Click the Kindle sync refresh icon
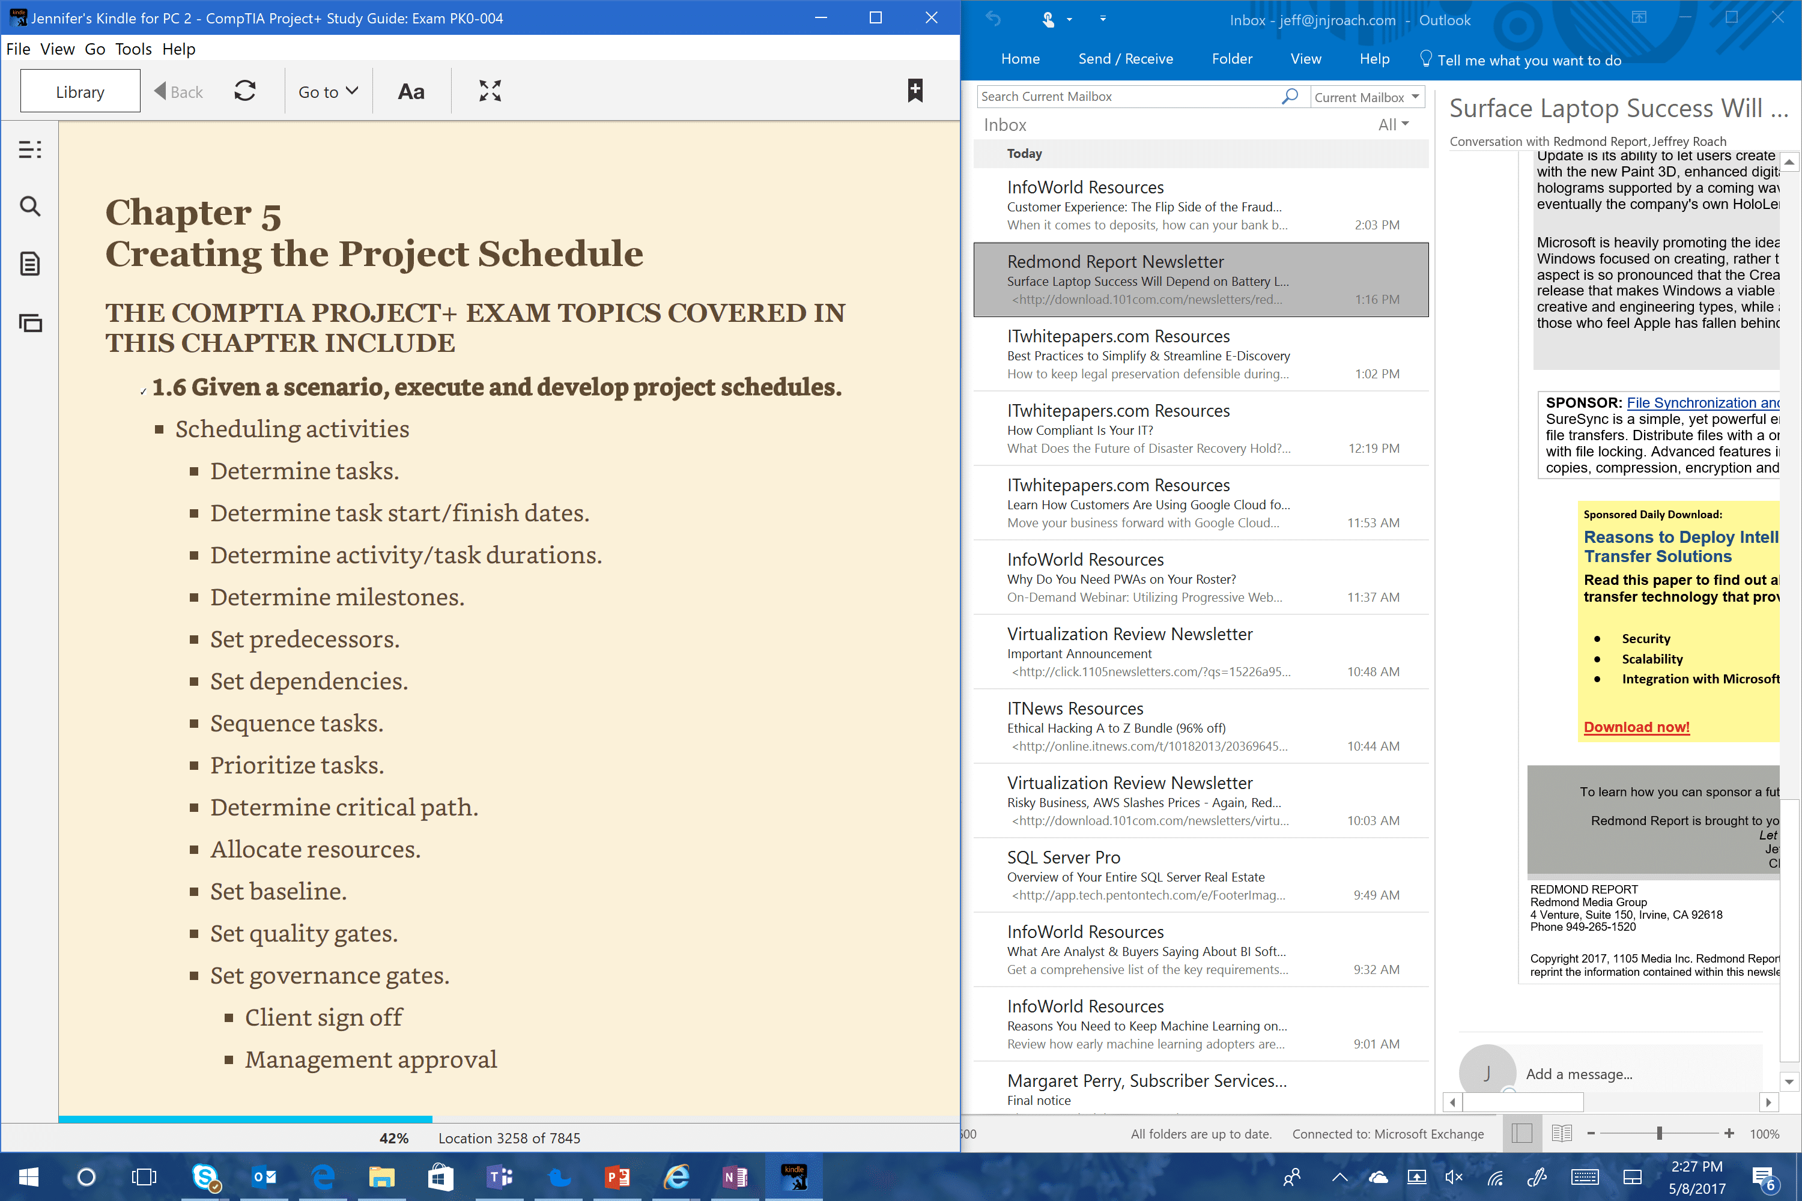The height and width of the screenshot is (1201, 1802). (245, 91)
